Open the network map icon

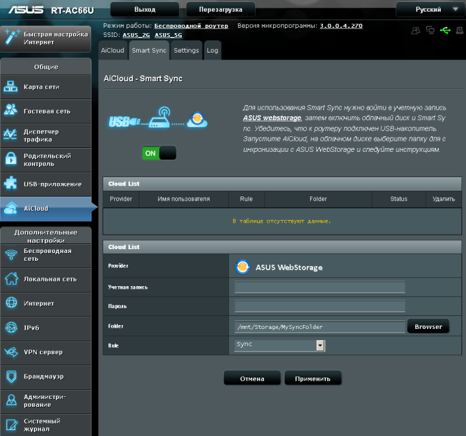10,87
